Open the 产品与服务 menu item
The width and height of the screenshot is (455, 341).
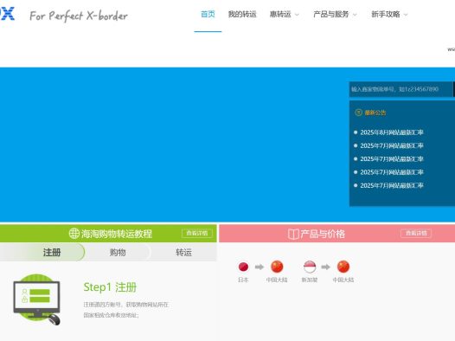point(331,14)
